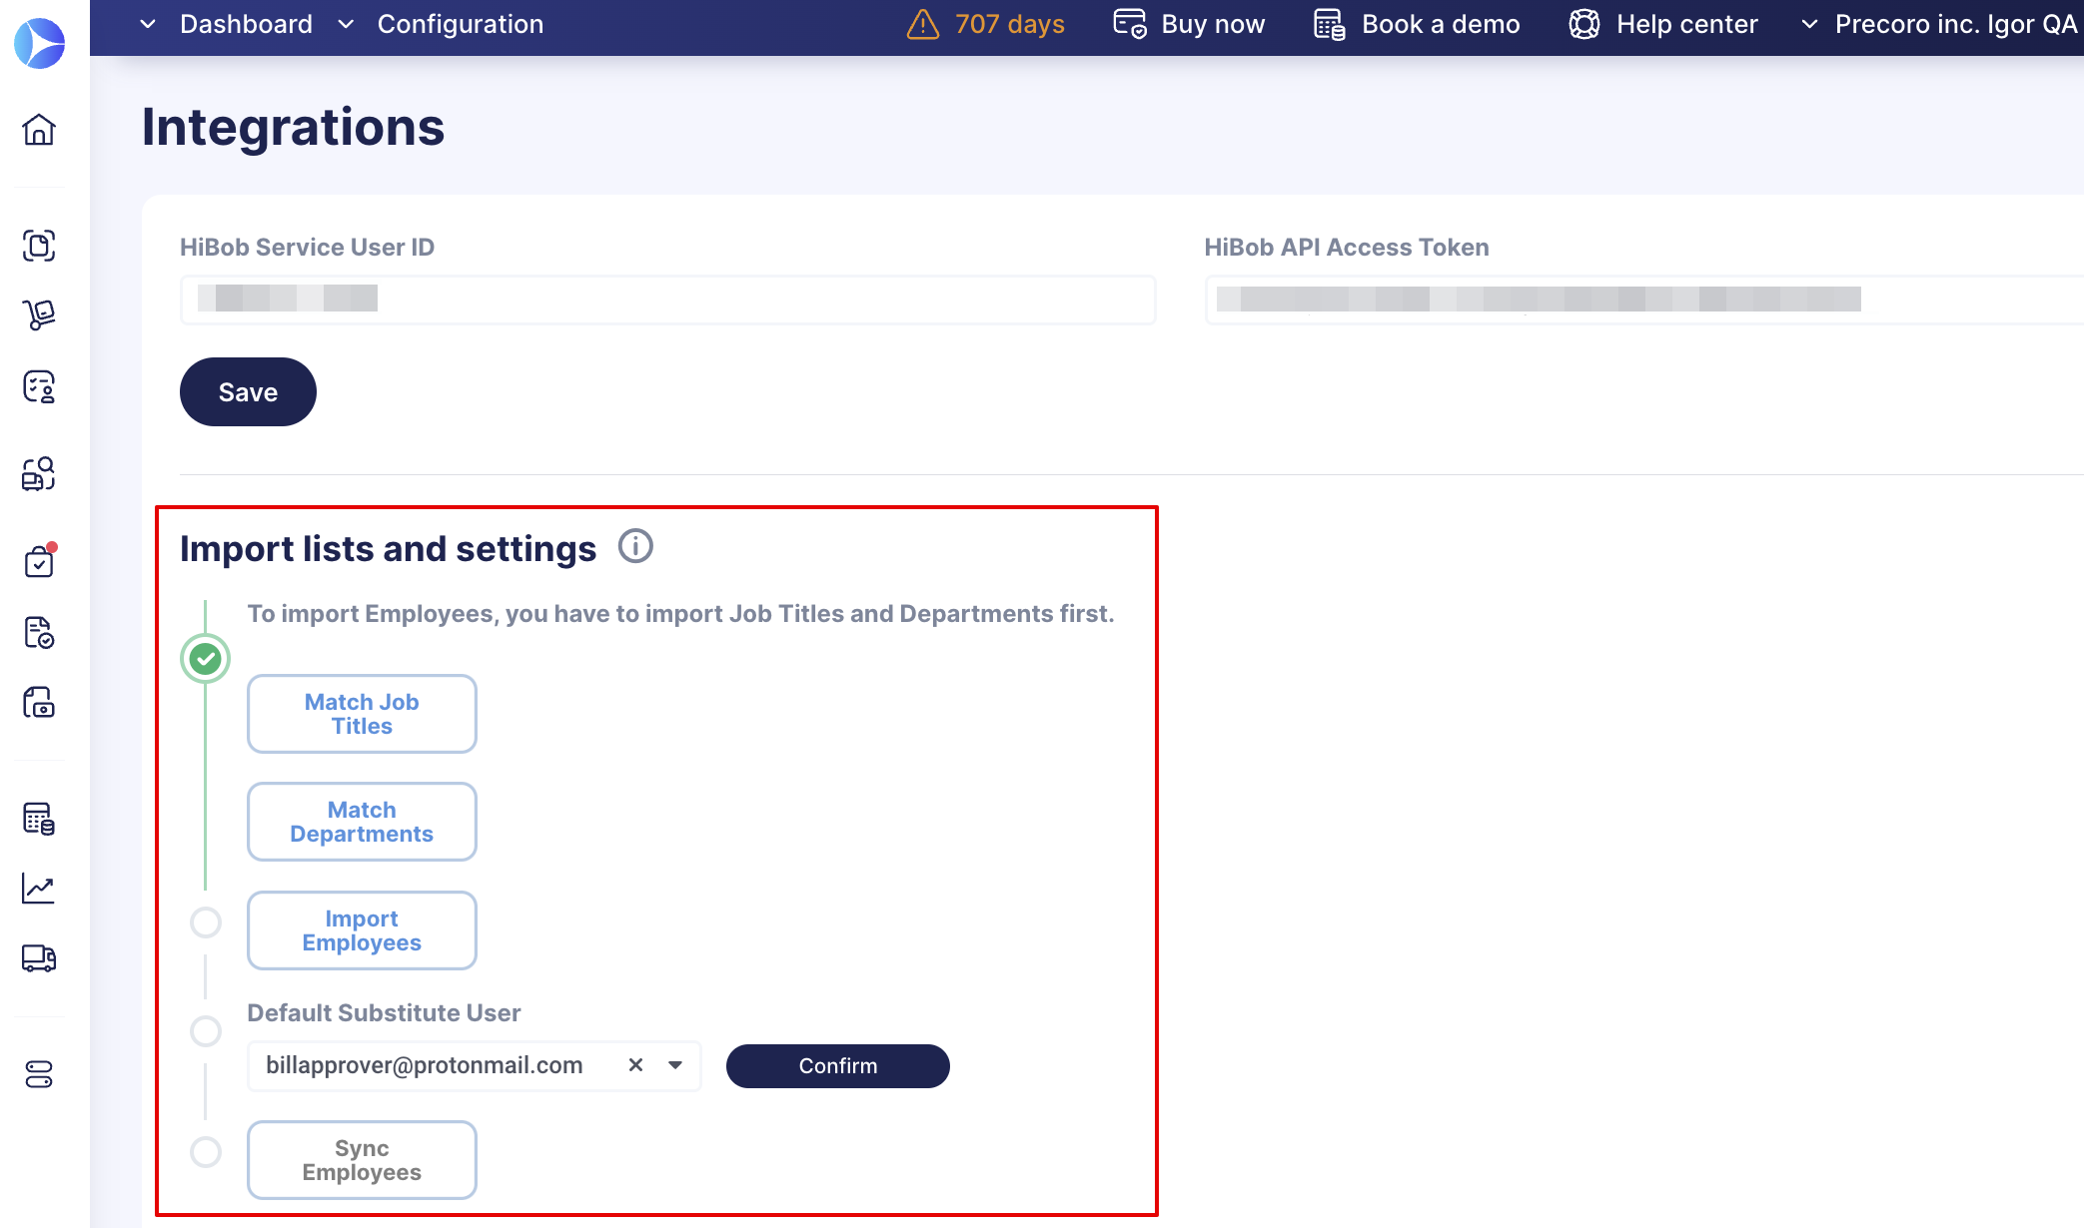This screenshot has width=2084, height=1228.
Task: Select the completed green step checkmark
Action: 206,658
